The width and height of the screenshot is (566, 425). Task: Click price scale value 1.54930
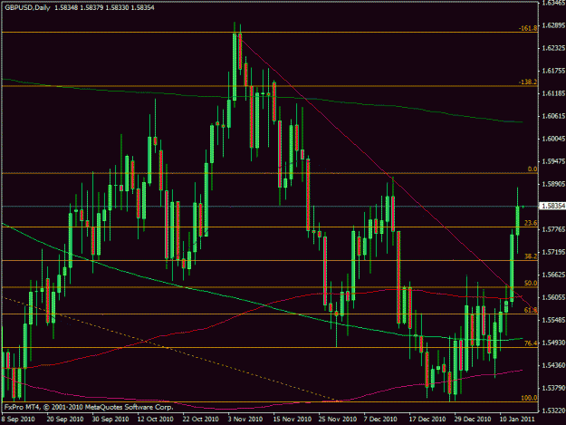click(553, 342)
